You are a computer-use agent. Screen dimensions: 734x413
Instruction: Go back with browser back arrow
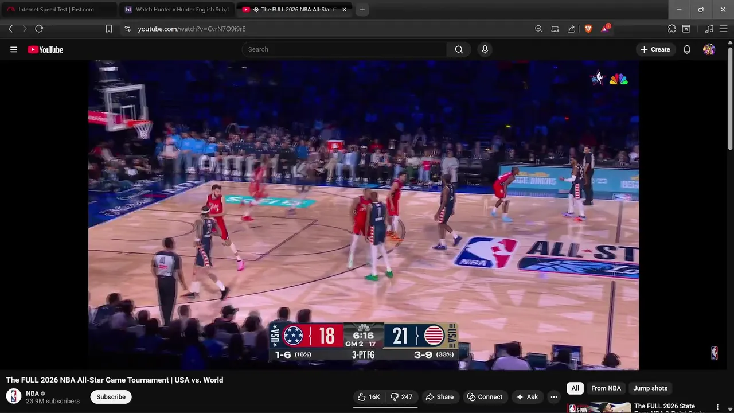pos(10,29)
